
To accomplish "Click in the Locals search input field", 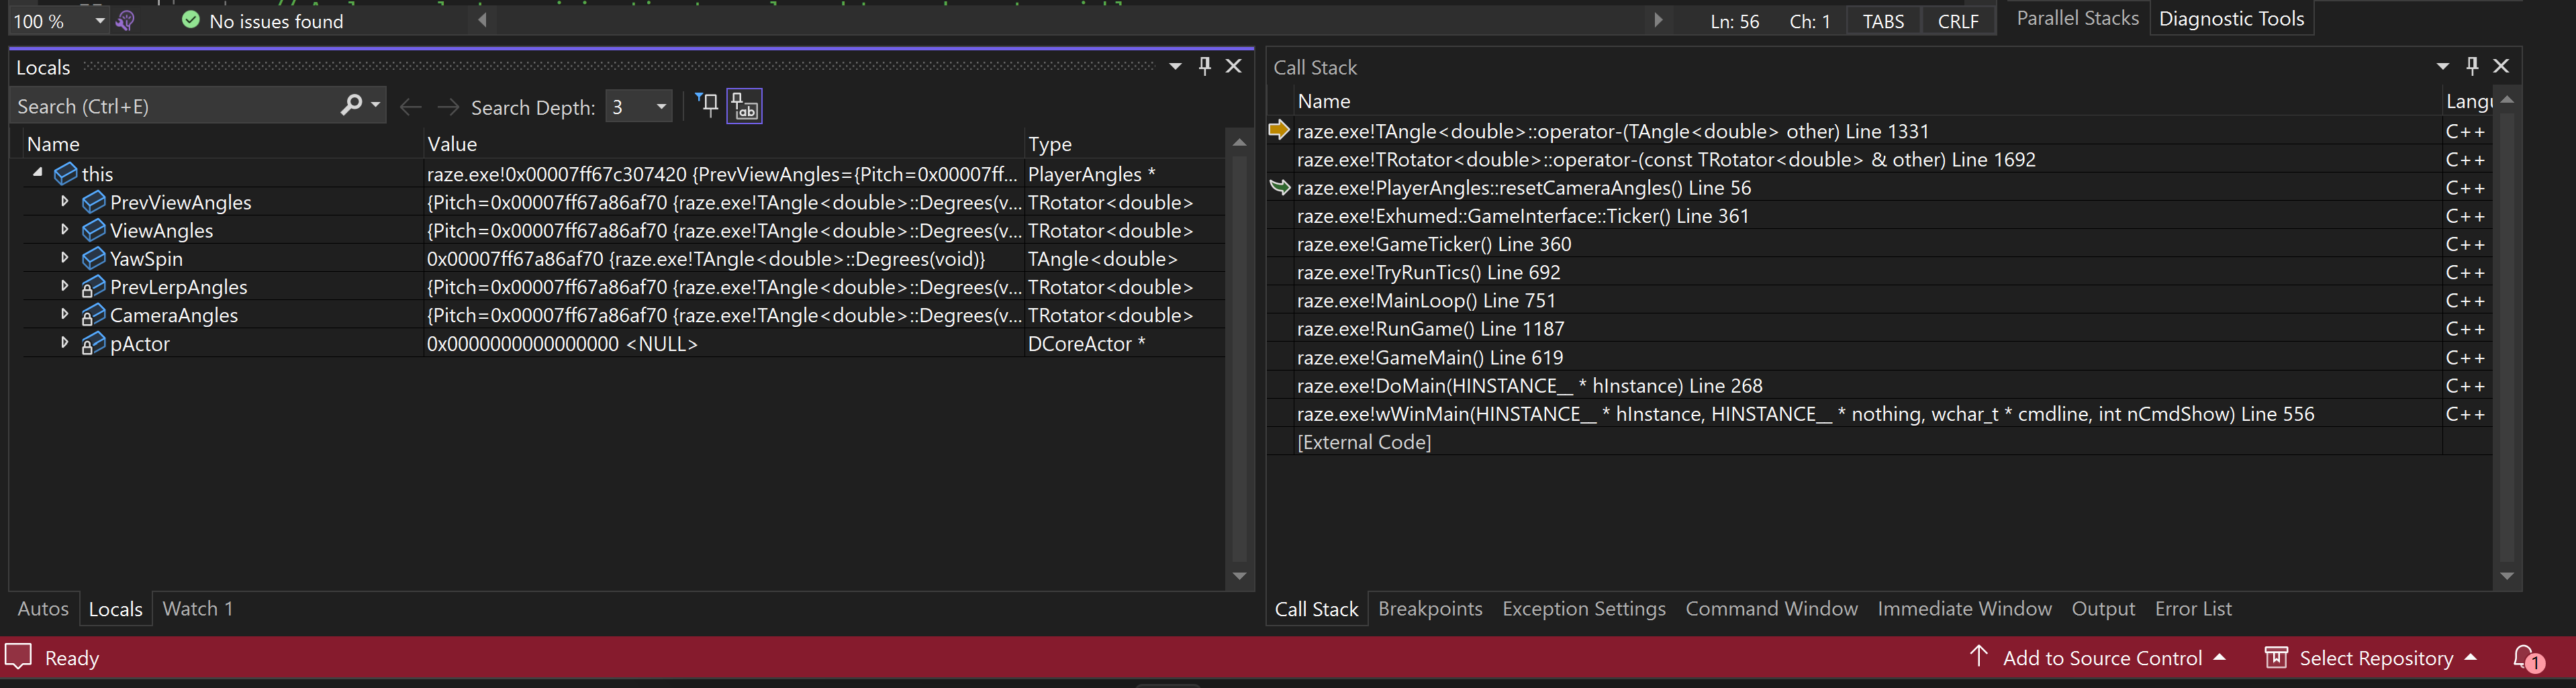I will tap(175, 106).
